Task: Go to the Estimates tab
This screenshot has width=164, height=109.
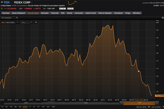Action: point(45,13)
